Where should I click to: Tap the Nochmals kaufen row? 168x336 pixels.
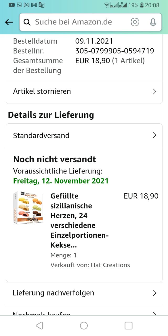[x=42, y=313]
